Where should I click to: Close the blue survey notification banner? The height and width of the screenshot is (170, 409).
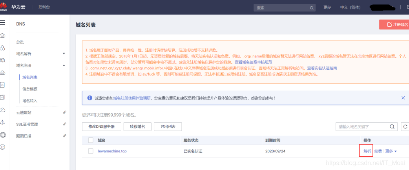pyautogui.click(x=403, y=98)
